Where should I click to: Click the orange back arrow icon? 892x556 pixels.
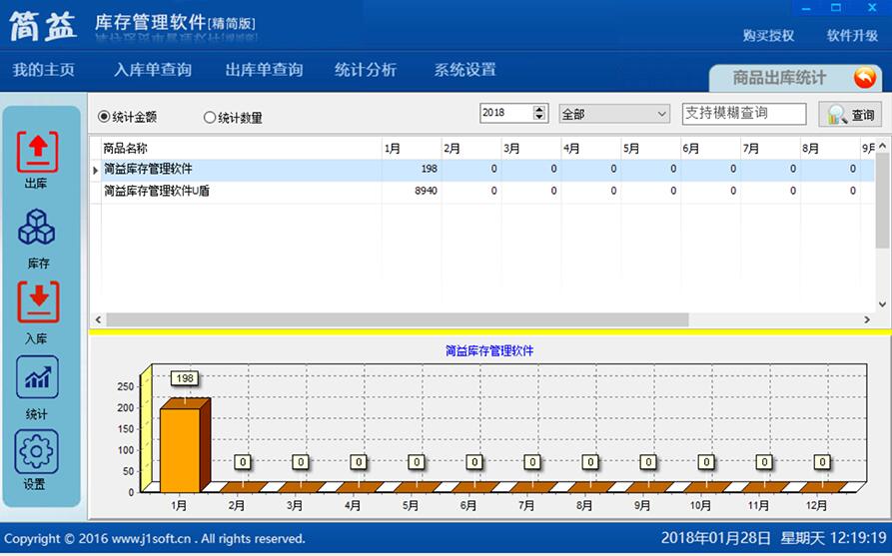864,77
